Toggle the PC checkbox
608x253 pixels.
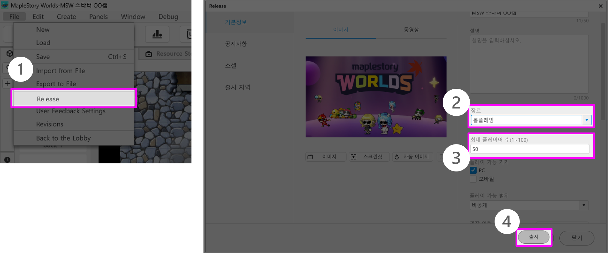pos(473,170)
